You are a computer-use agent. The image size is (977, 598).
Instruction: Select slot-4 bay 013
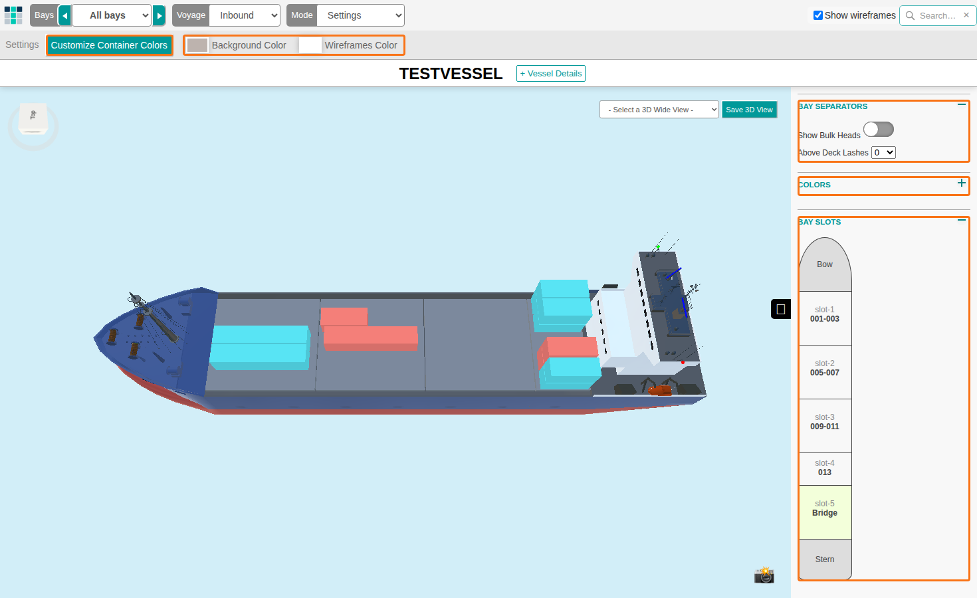825,469
